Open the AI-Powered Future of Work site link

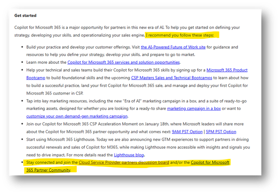click(173, 47)
